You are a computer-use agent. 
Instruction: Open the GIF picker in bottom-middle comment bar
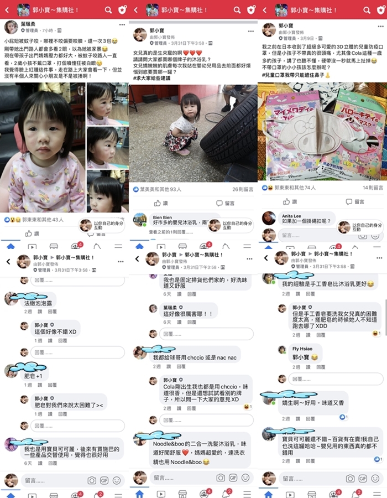(233, 478)
